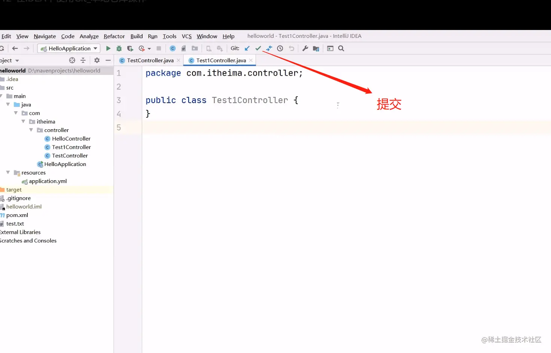The image size is (551, 353).
Task: Open the Tools menu
Action: point(170,36)
